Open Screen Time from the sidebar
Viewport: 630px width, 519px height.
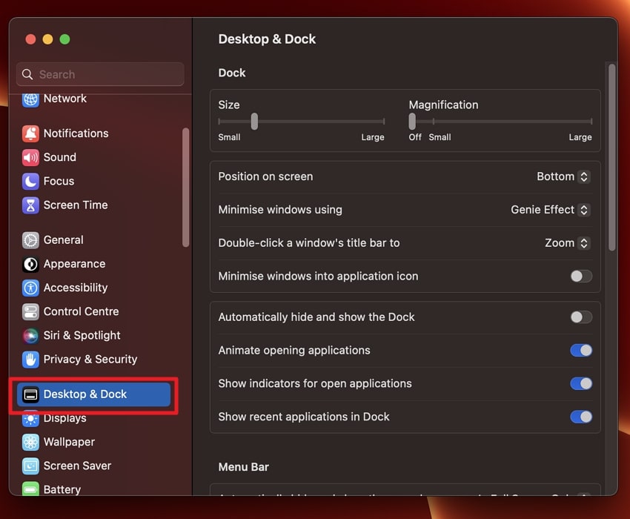point(30,205)
